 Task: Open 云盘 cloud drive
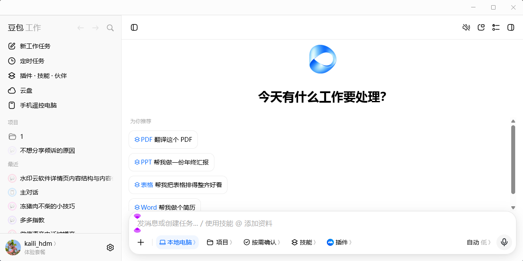[61, 90]
